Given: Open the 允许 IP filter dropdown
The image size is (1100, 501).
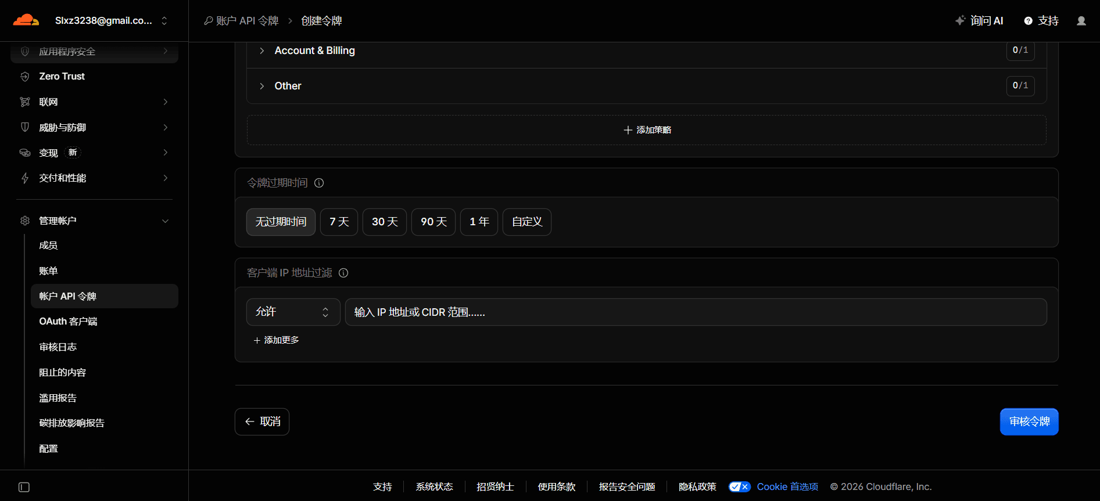Looking at the screenshot, I should coord(293,312).
